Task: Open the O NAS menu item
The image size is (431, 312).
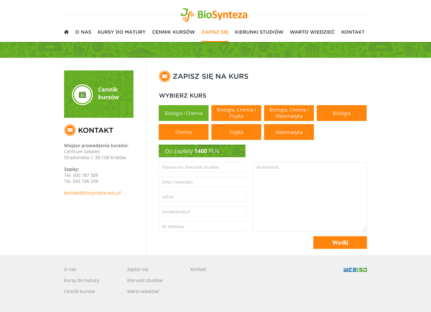Action: click(x=83, y=32)
